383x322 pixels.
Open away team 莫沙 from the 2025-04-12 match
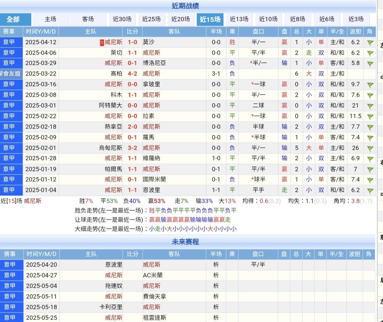click(x=149, y=42)
